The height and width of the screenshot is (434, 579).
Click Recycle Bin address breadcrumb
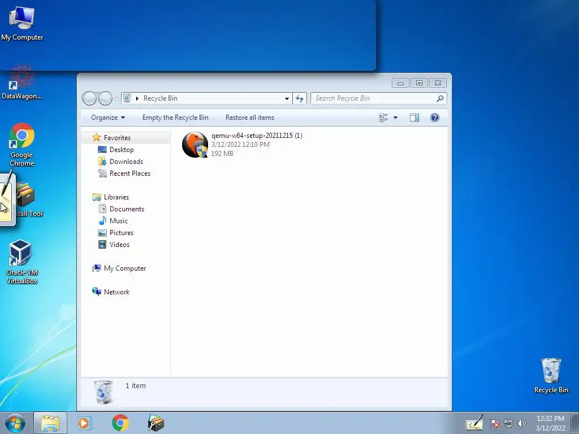point(160,98)
